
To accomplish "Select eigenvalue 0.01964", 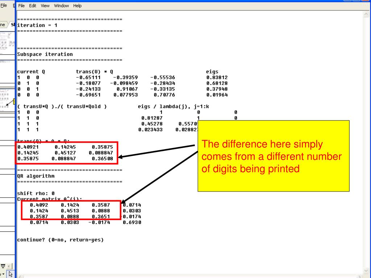I will tap(217, 95).
